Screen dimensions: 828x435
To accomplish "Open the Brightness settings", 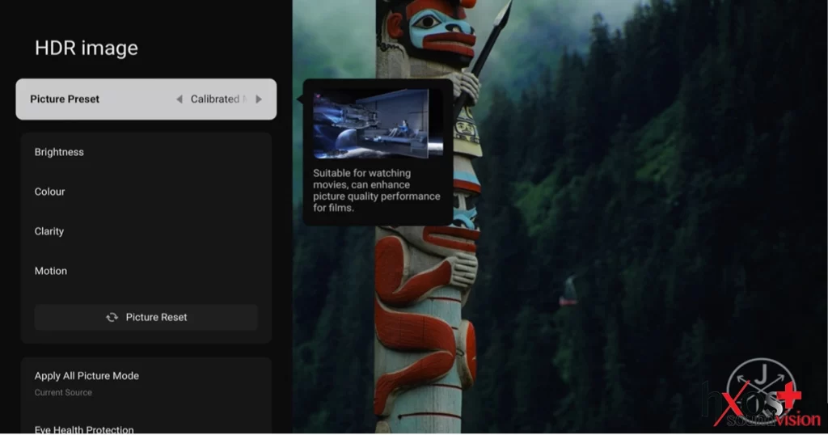I will [59, 152].
